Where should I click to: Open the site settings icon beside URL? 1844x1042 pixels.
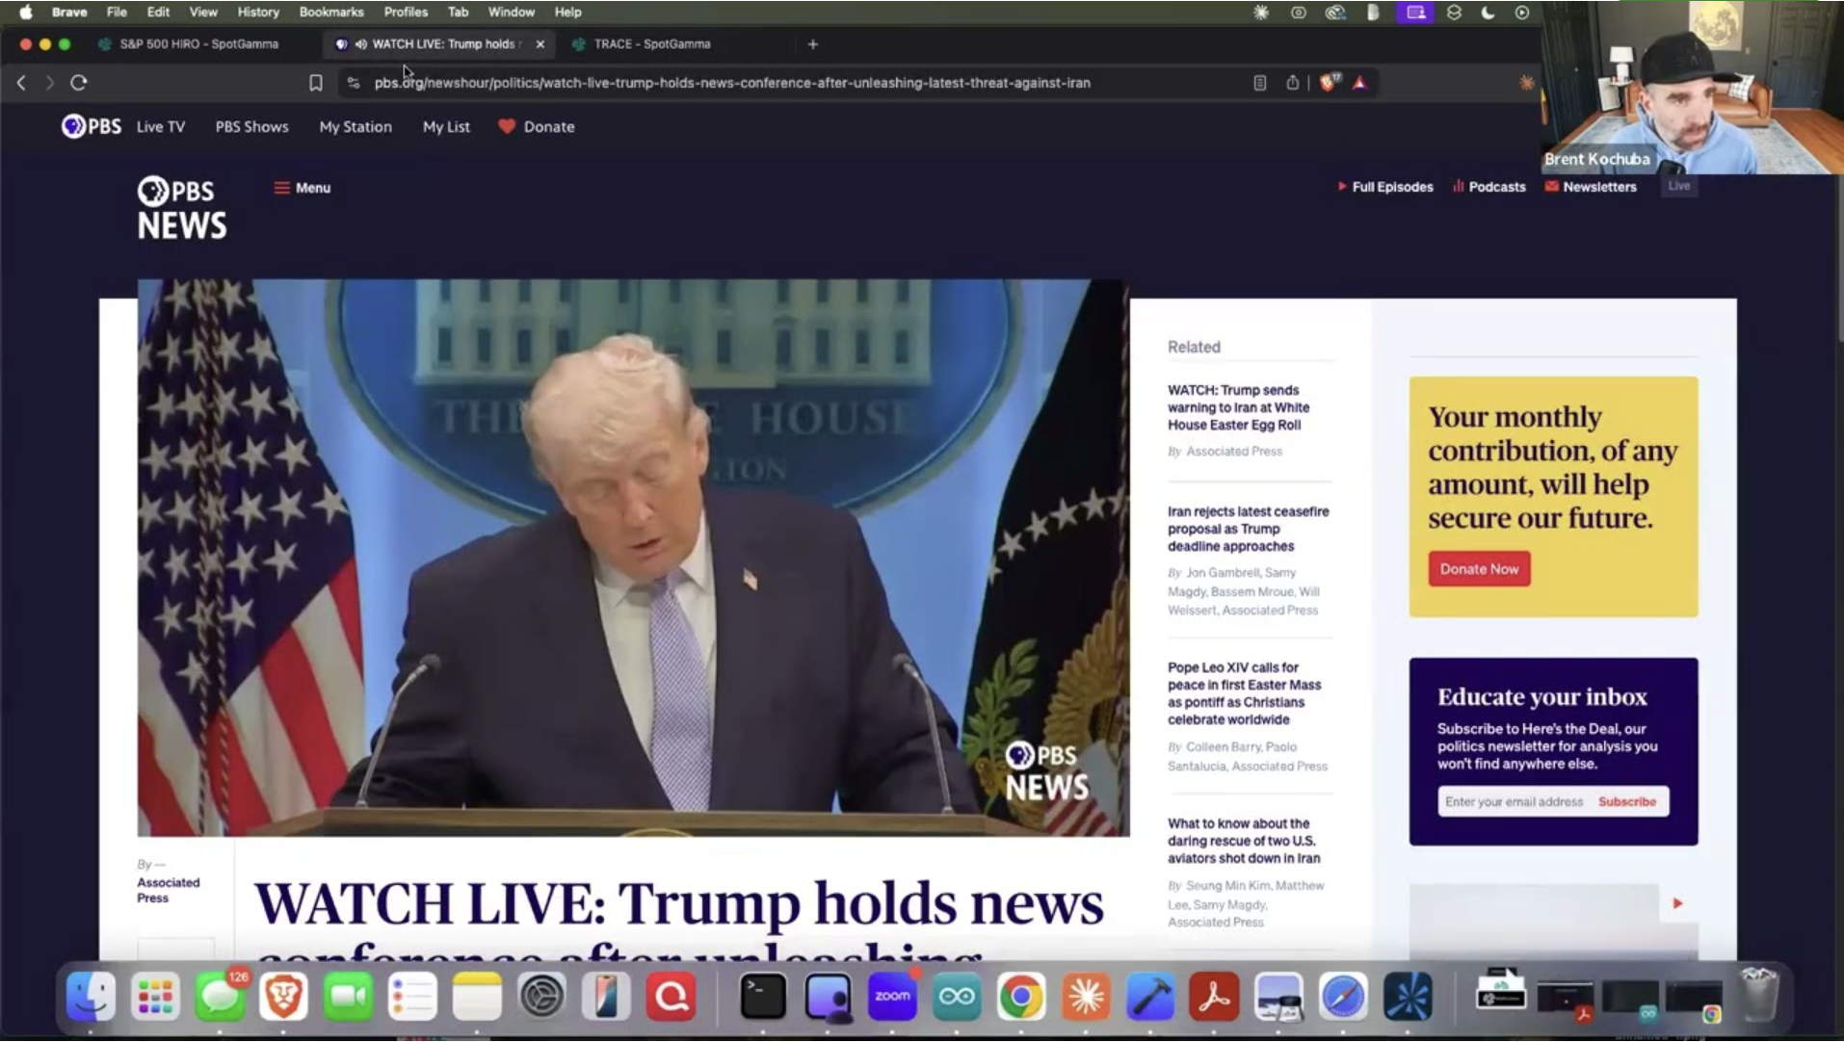point(354,83)
